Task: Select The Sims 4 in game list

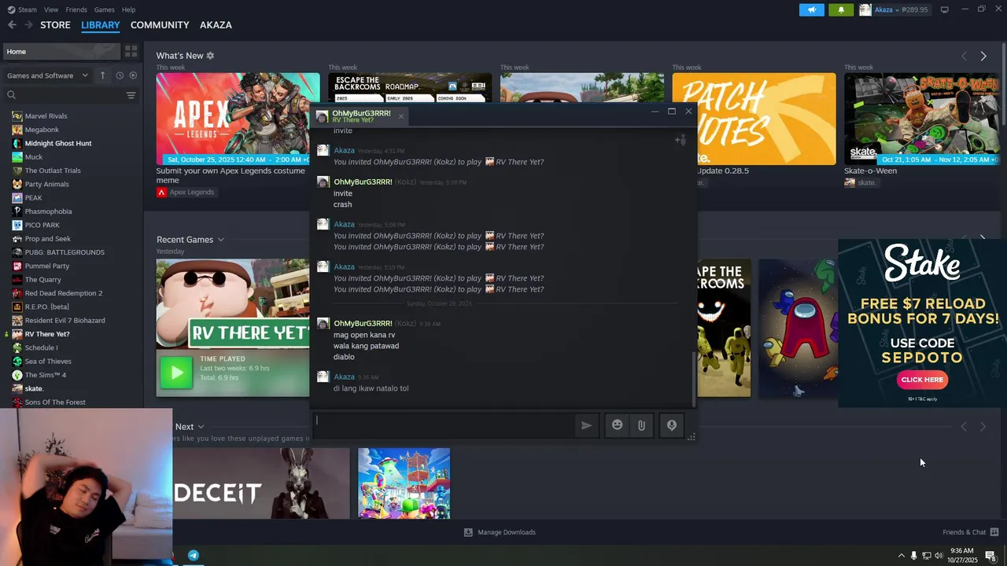Action: (x=45, y=375)
